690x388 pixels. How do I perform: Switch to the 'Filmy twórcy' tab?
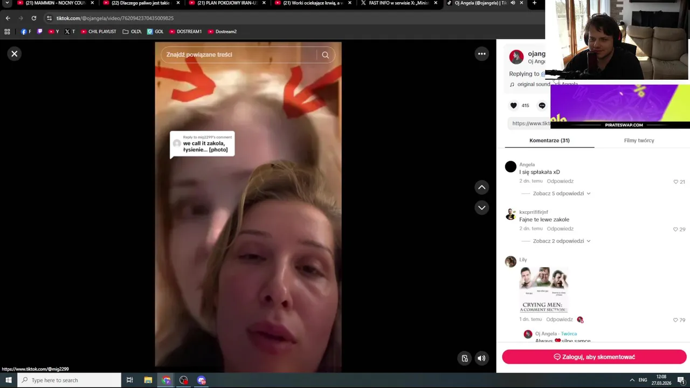[x=639, y=141]
